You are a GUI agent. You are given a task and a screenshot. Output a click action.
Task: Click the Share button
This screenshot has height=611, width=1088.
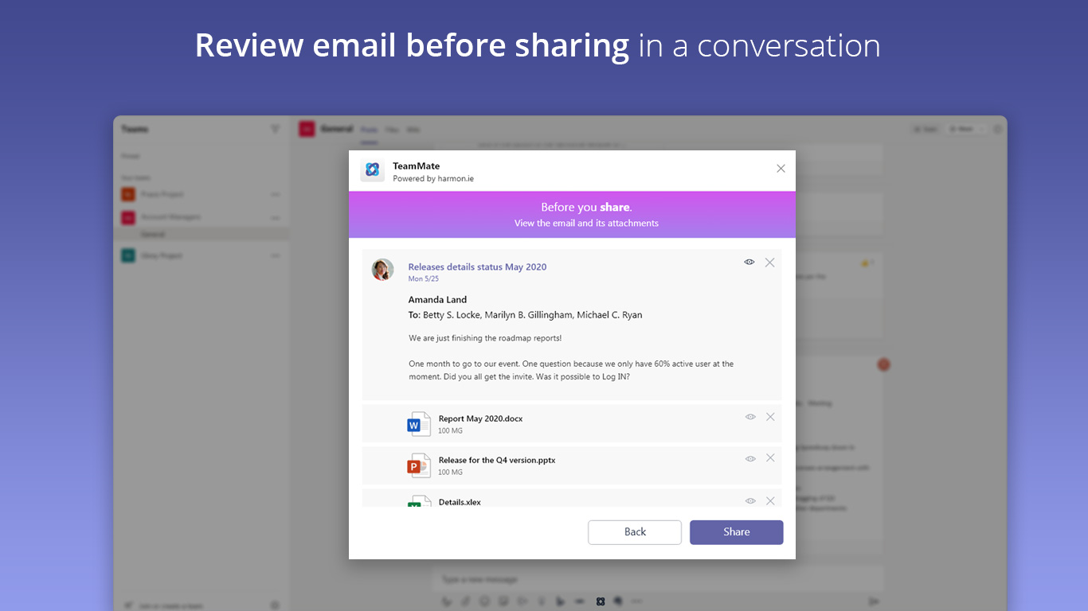pyautogui.click(x=737, y=532)
